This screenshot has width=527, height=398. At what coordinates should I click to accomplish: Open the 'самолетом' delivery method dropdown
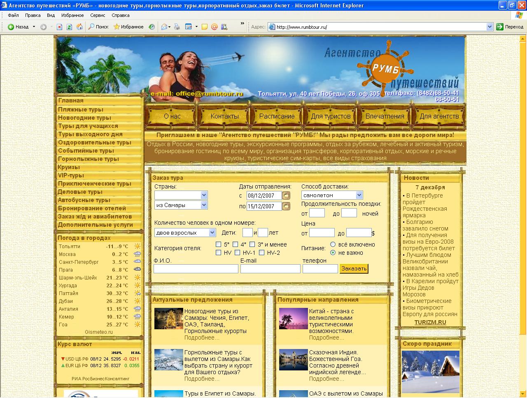click(332, 195)
